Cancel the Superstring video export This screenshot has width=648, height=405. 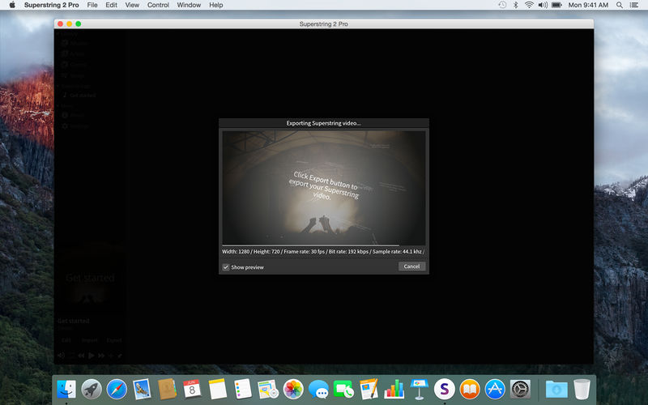tap(411, 266)
